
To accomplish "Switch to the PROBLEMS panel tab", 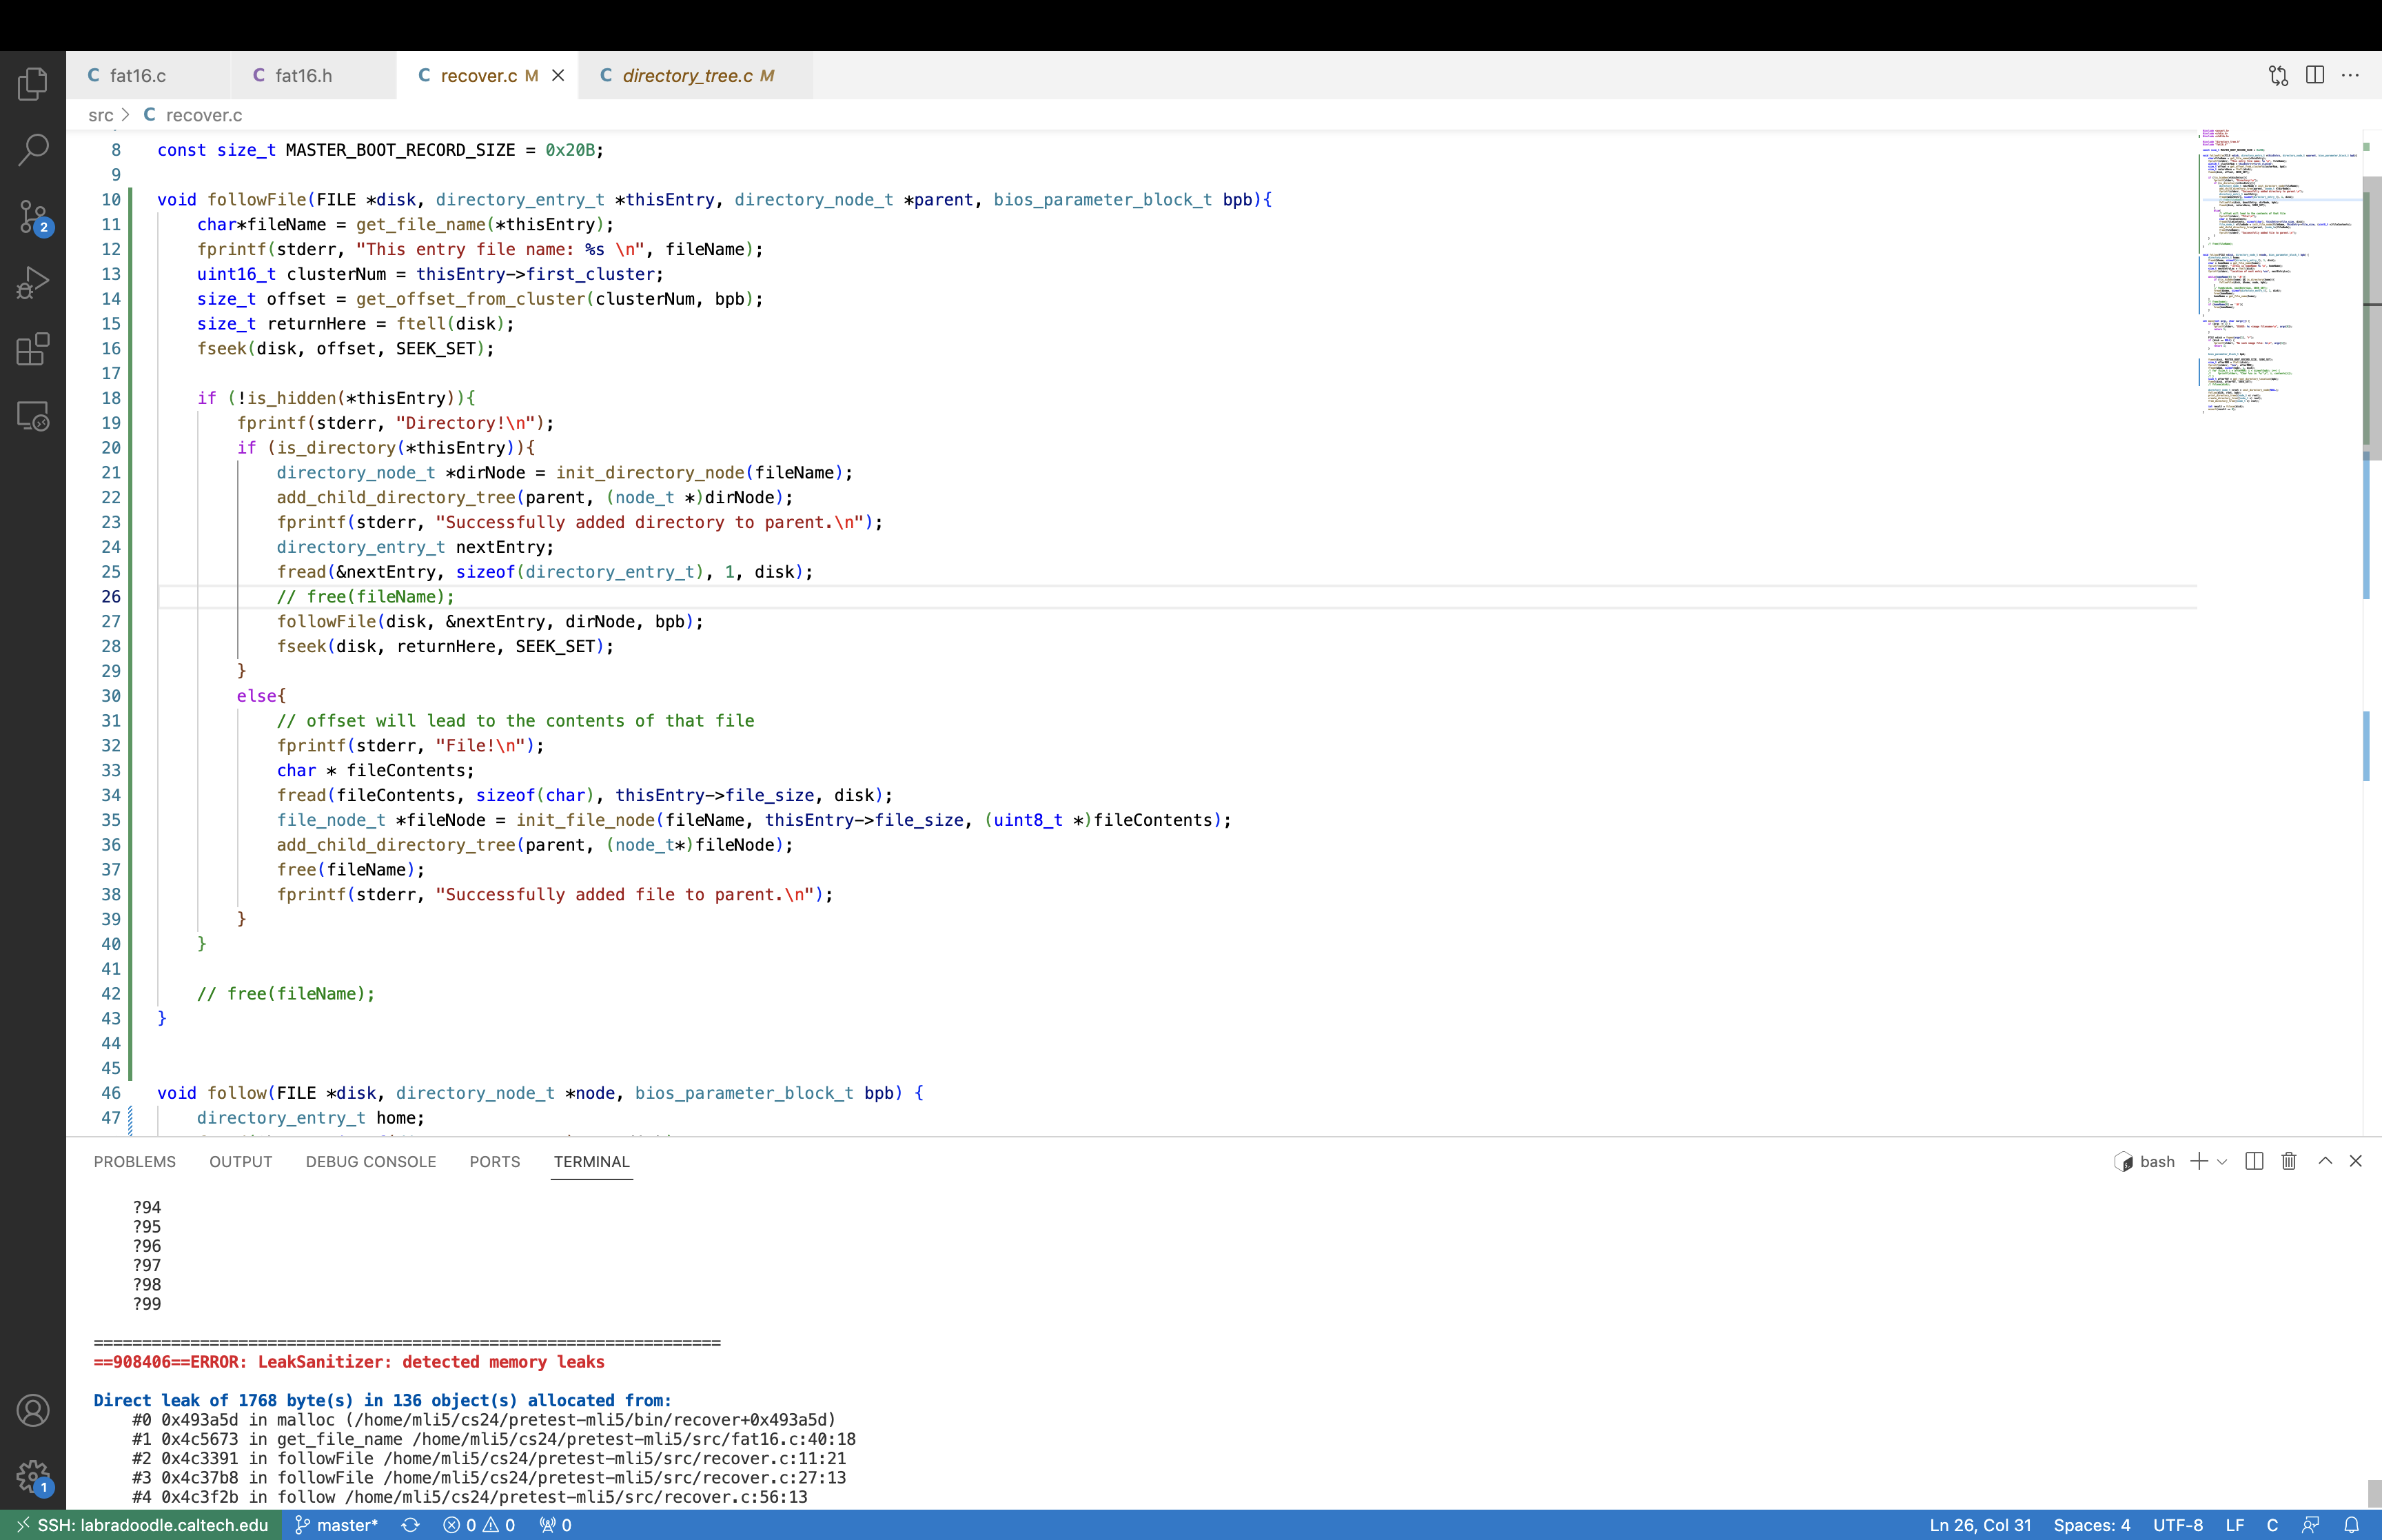I will pos(135,1162).
